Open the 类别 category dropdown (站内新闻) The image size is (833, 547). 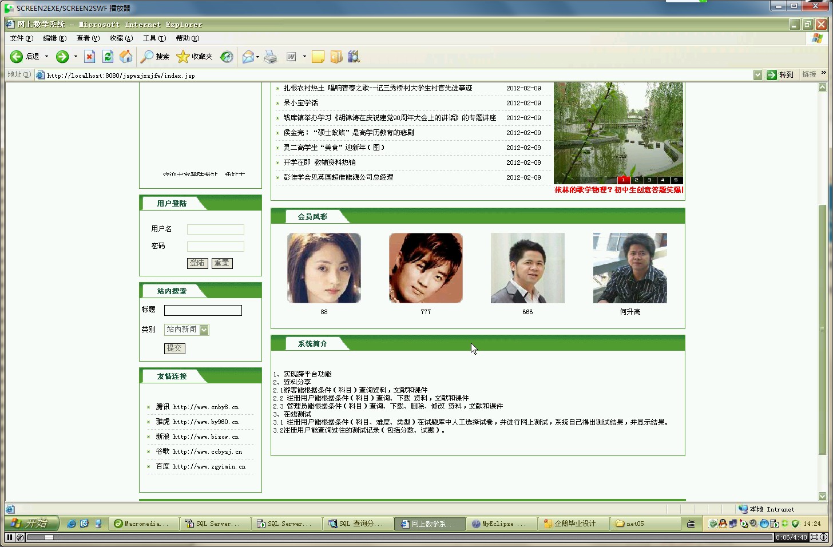(187, 330)
